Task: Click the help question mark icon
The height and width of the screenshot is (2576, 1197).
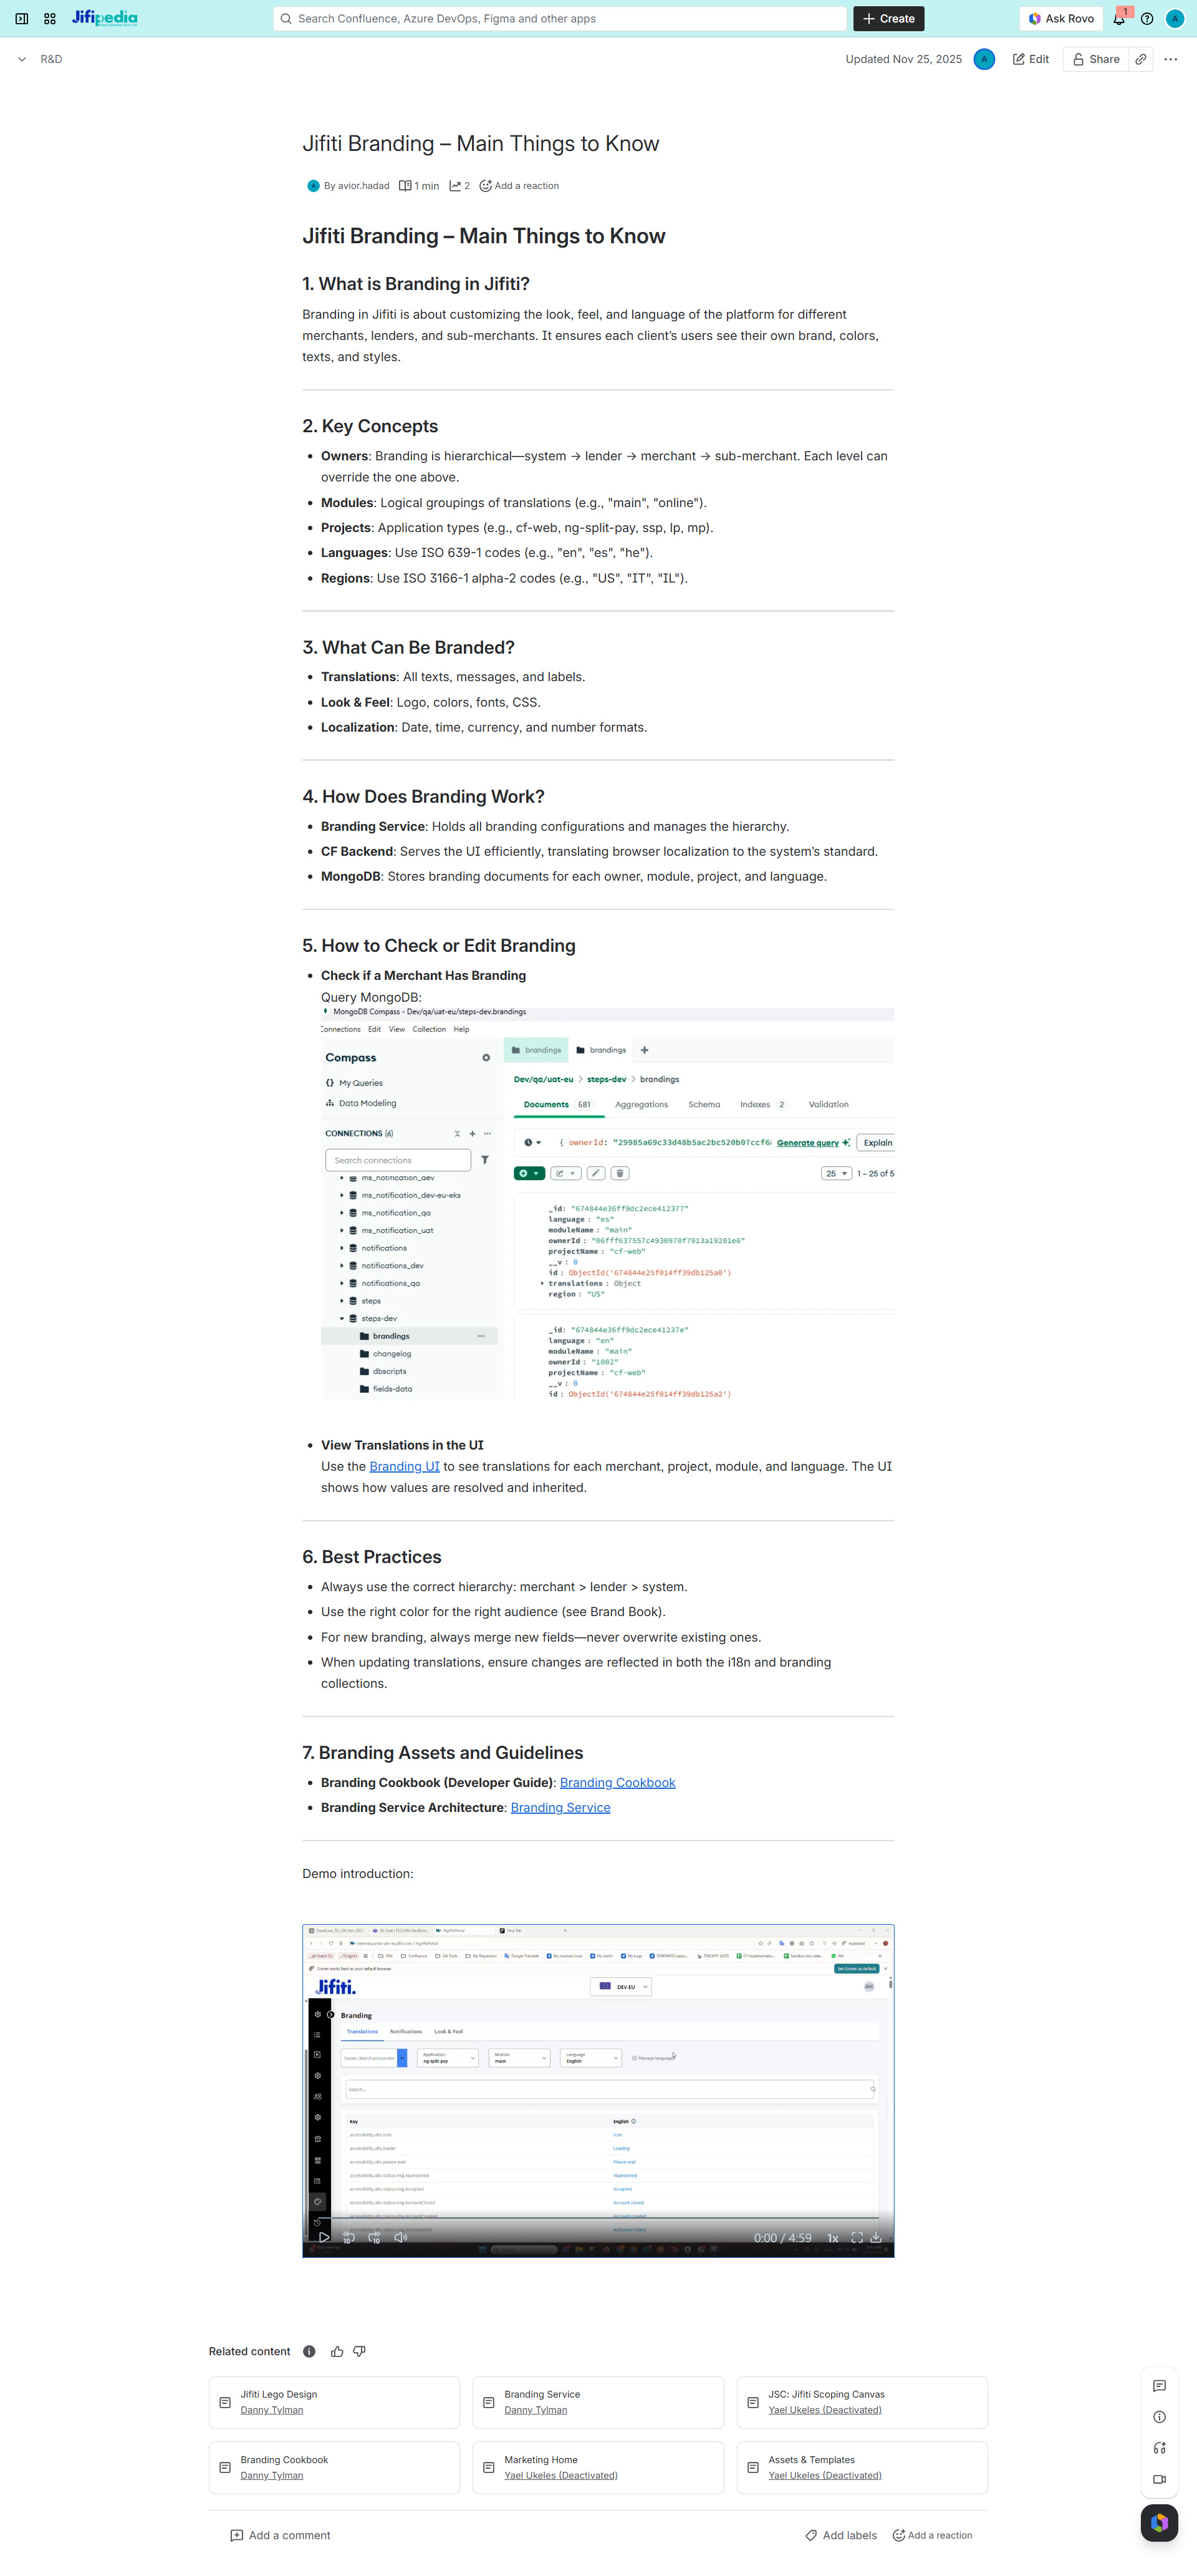Action: pos(1147,18)
